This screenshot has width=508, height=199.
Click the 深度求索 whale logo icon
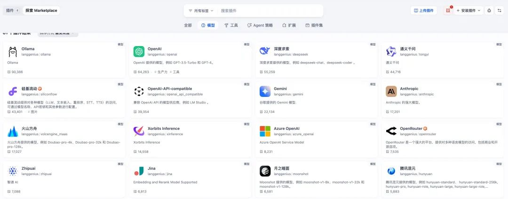click(265, 52)
